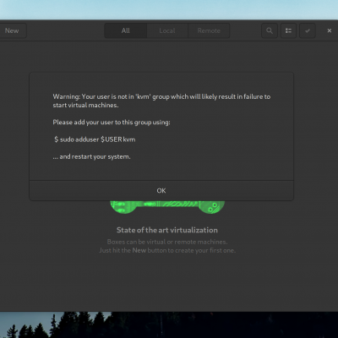Click 'Please add your user to this group' line
338x338 pixels.
point(112,123)
